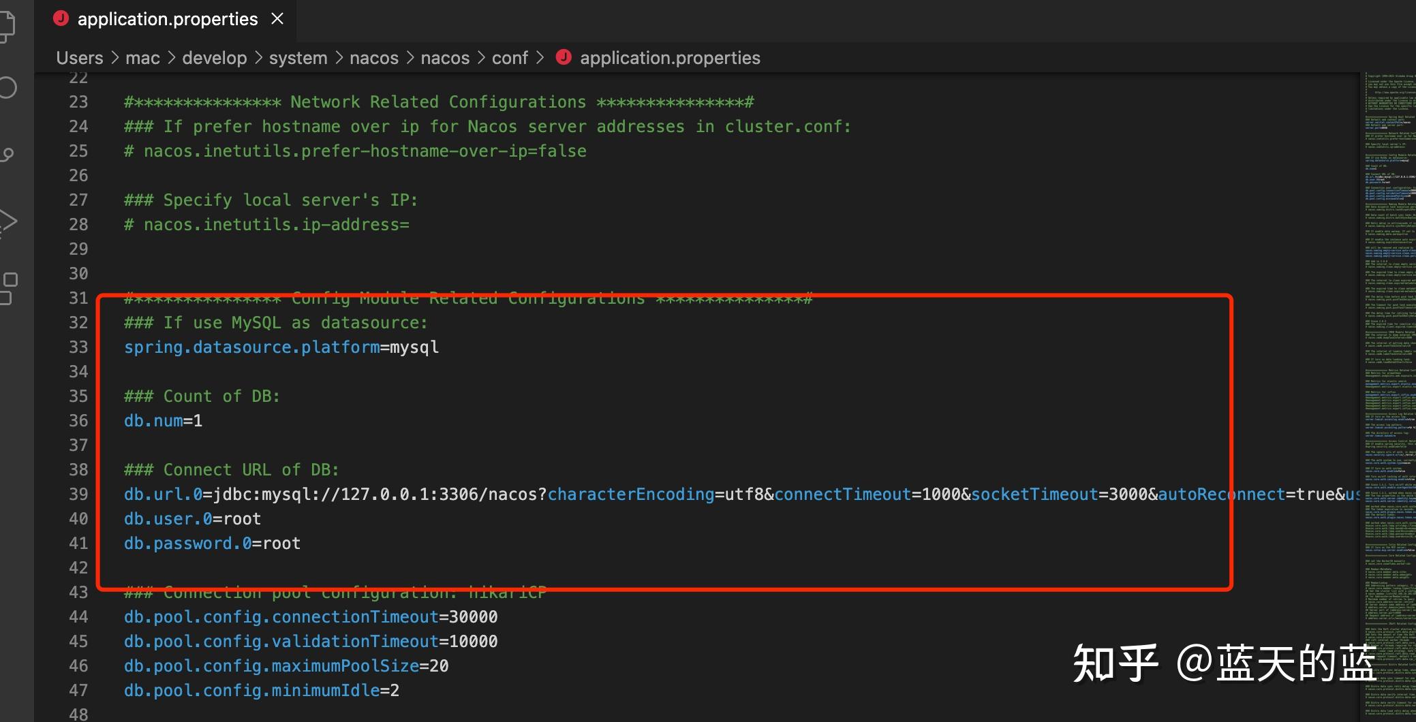Click the develop breadcrumb segment
The width and height of the screenshot is (1416, 722).
215,58
